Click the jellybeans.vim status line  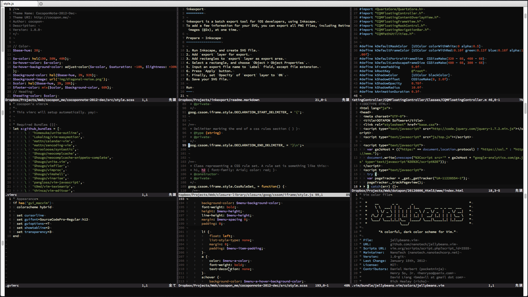[x=437, y=285]
